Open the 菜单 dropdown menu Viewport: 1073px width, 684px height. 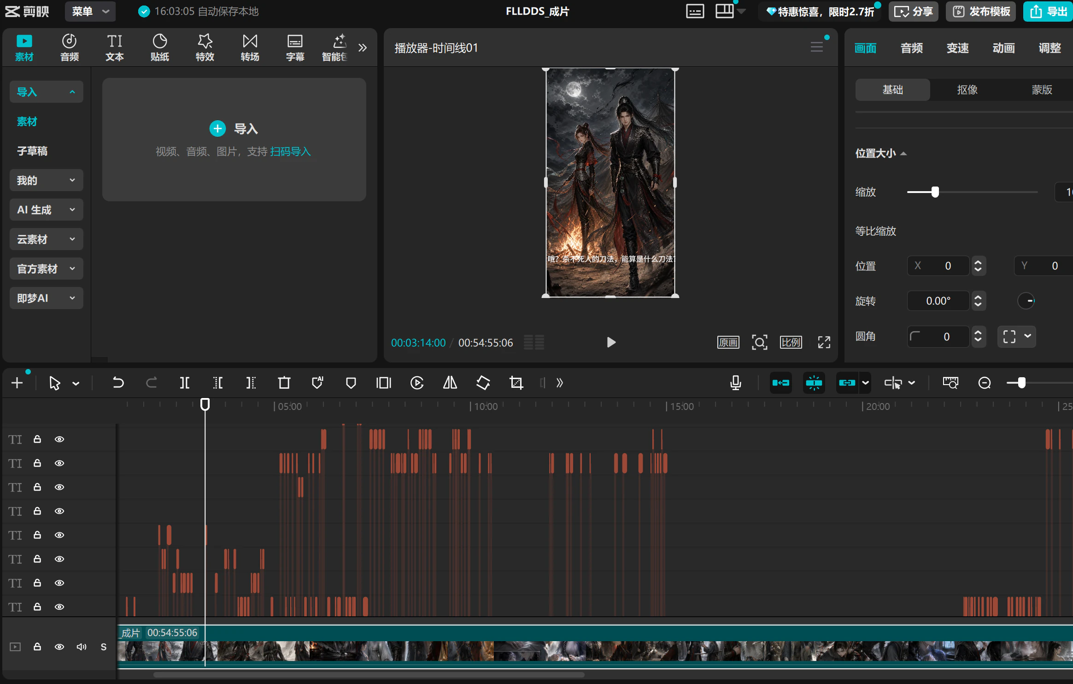pyautogui.click(x=90, y=12)
